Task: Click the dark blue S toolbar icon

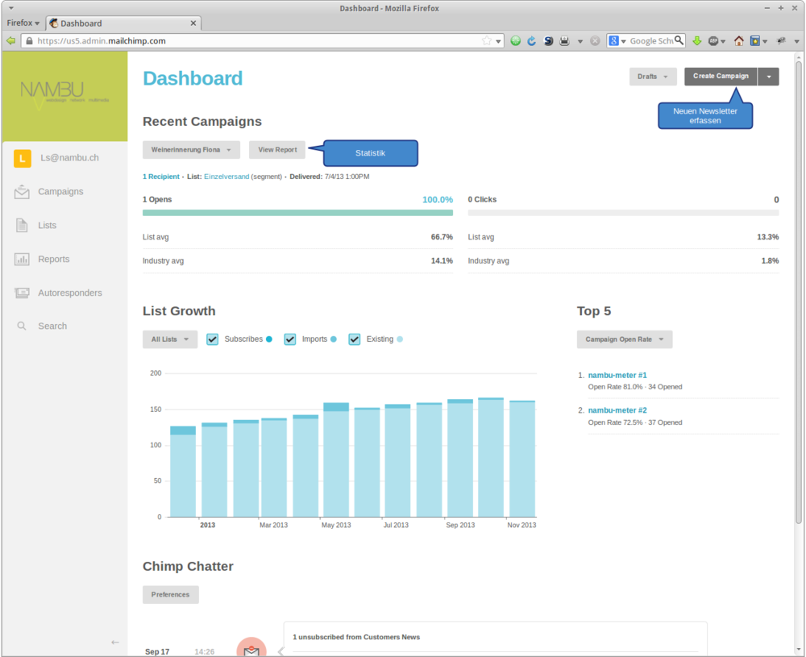Action: pos(548,40)
